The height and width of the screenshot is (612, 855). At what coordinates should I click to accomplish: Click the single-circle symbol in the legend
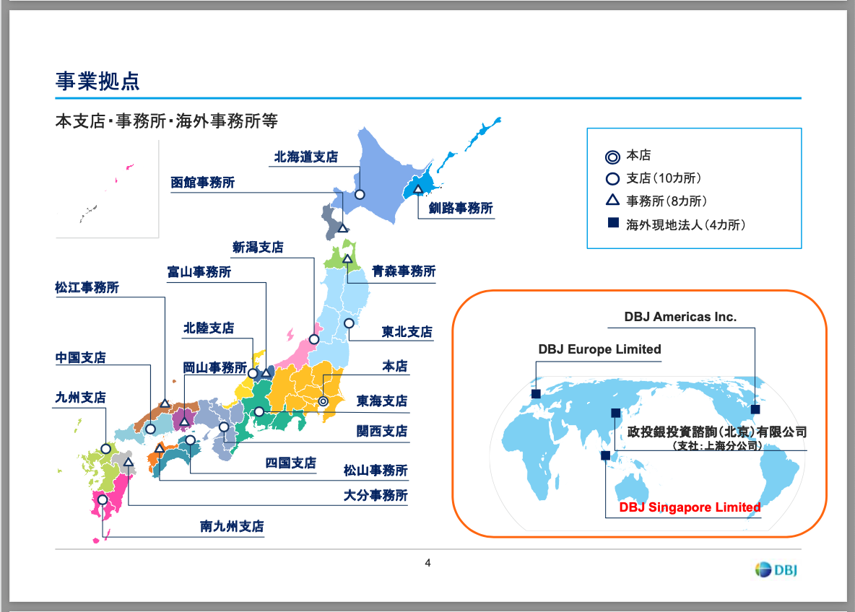pos(613,179)
